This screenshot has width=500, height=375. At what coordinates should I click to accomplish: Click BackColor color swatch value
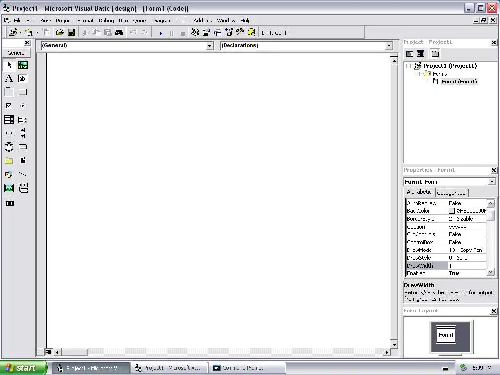[x=452, y=211]
